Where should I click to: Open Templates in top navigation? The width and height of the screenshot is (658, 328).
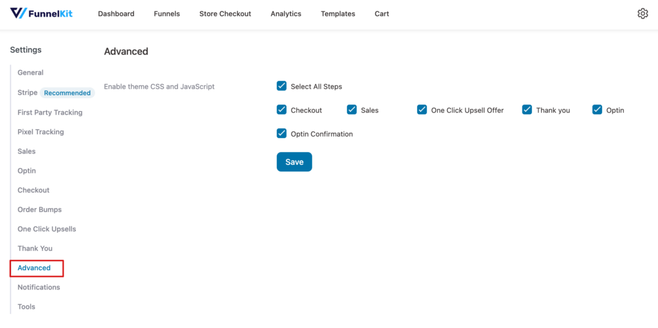[x=338, y=14]
